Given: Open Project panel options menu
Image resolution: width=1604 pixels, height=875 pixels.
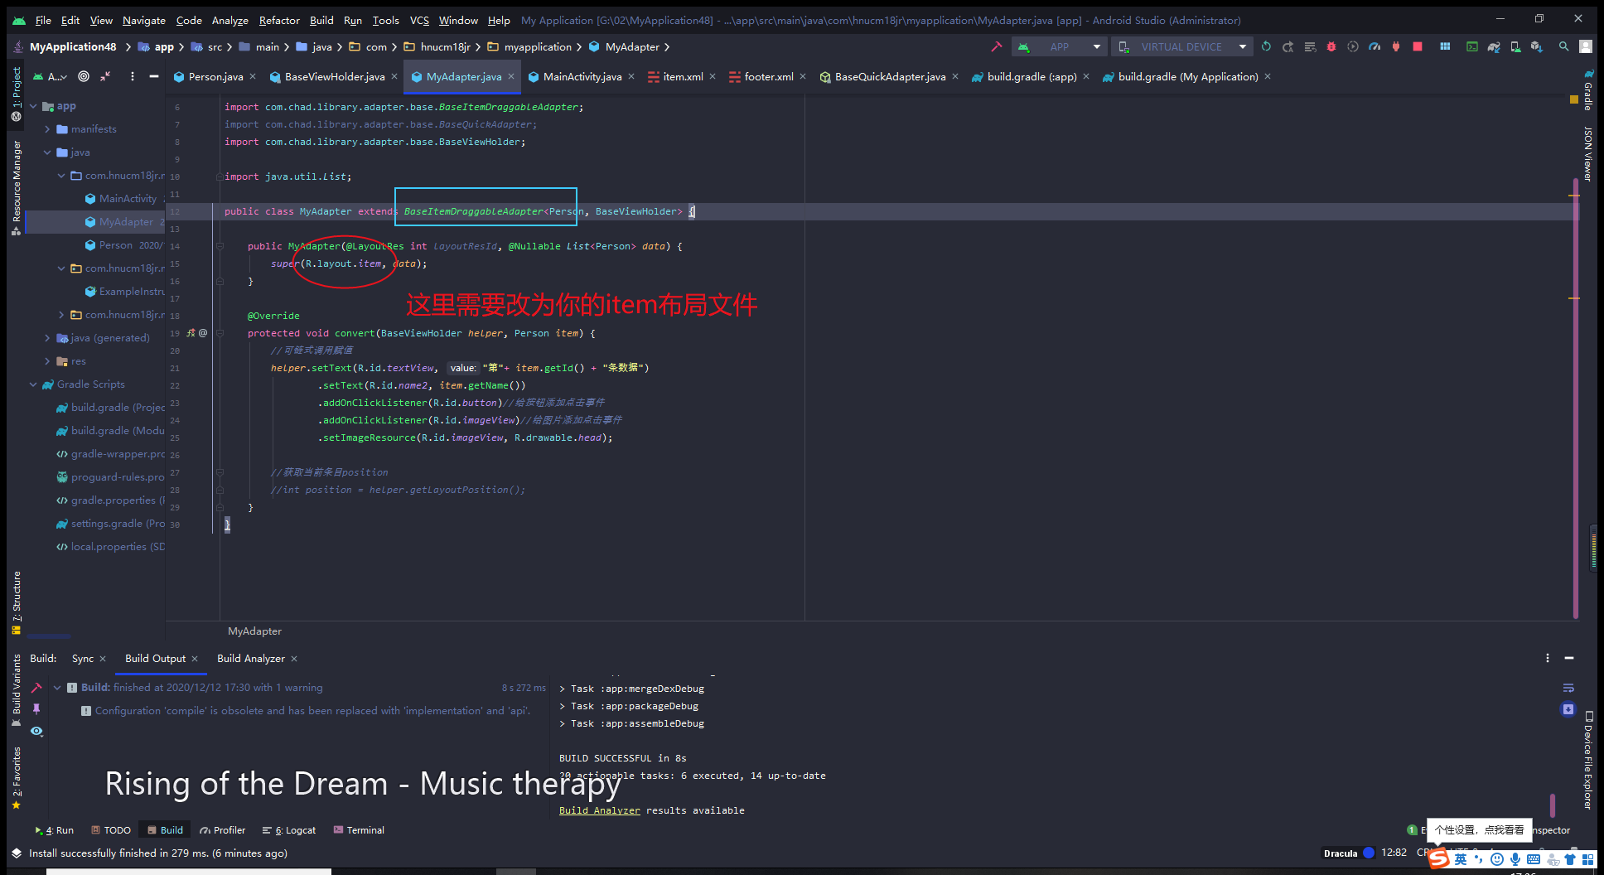Looking at the screenshot, I should point(132,76).
